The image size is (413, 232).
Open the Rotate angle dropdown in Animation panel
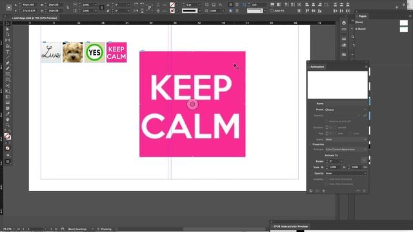pyautogui.click(x=341, y=161)
